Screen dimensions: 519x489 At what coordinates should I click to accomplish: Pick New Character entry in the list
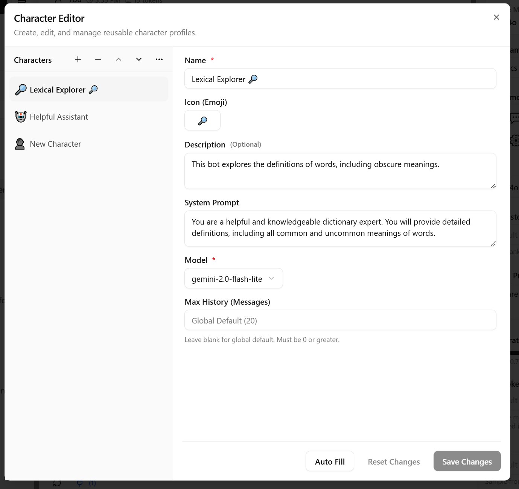[x=89, y=144]
